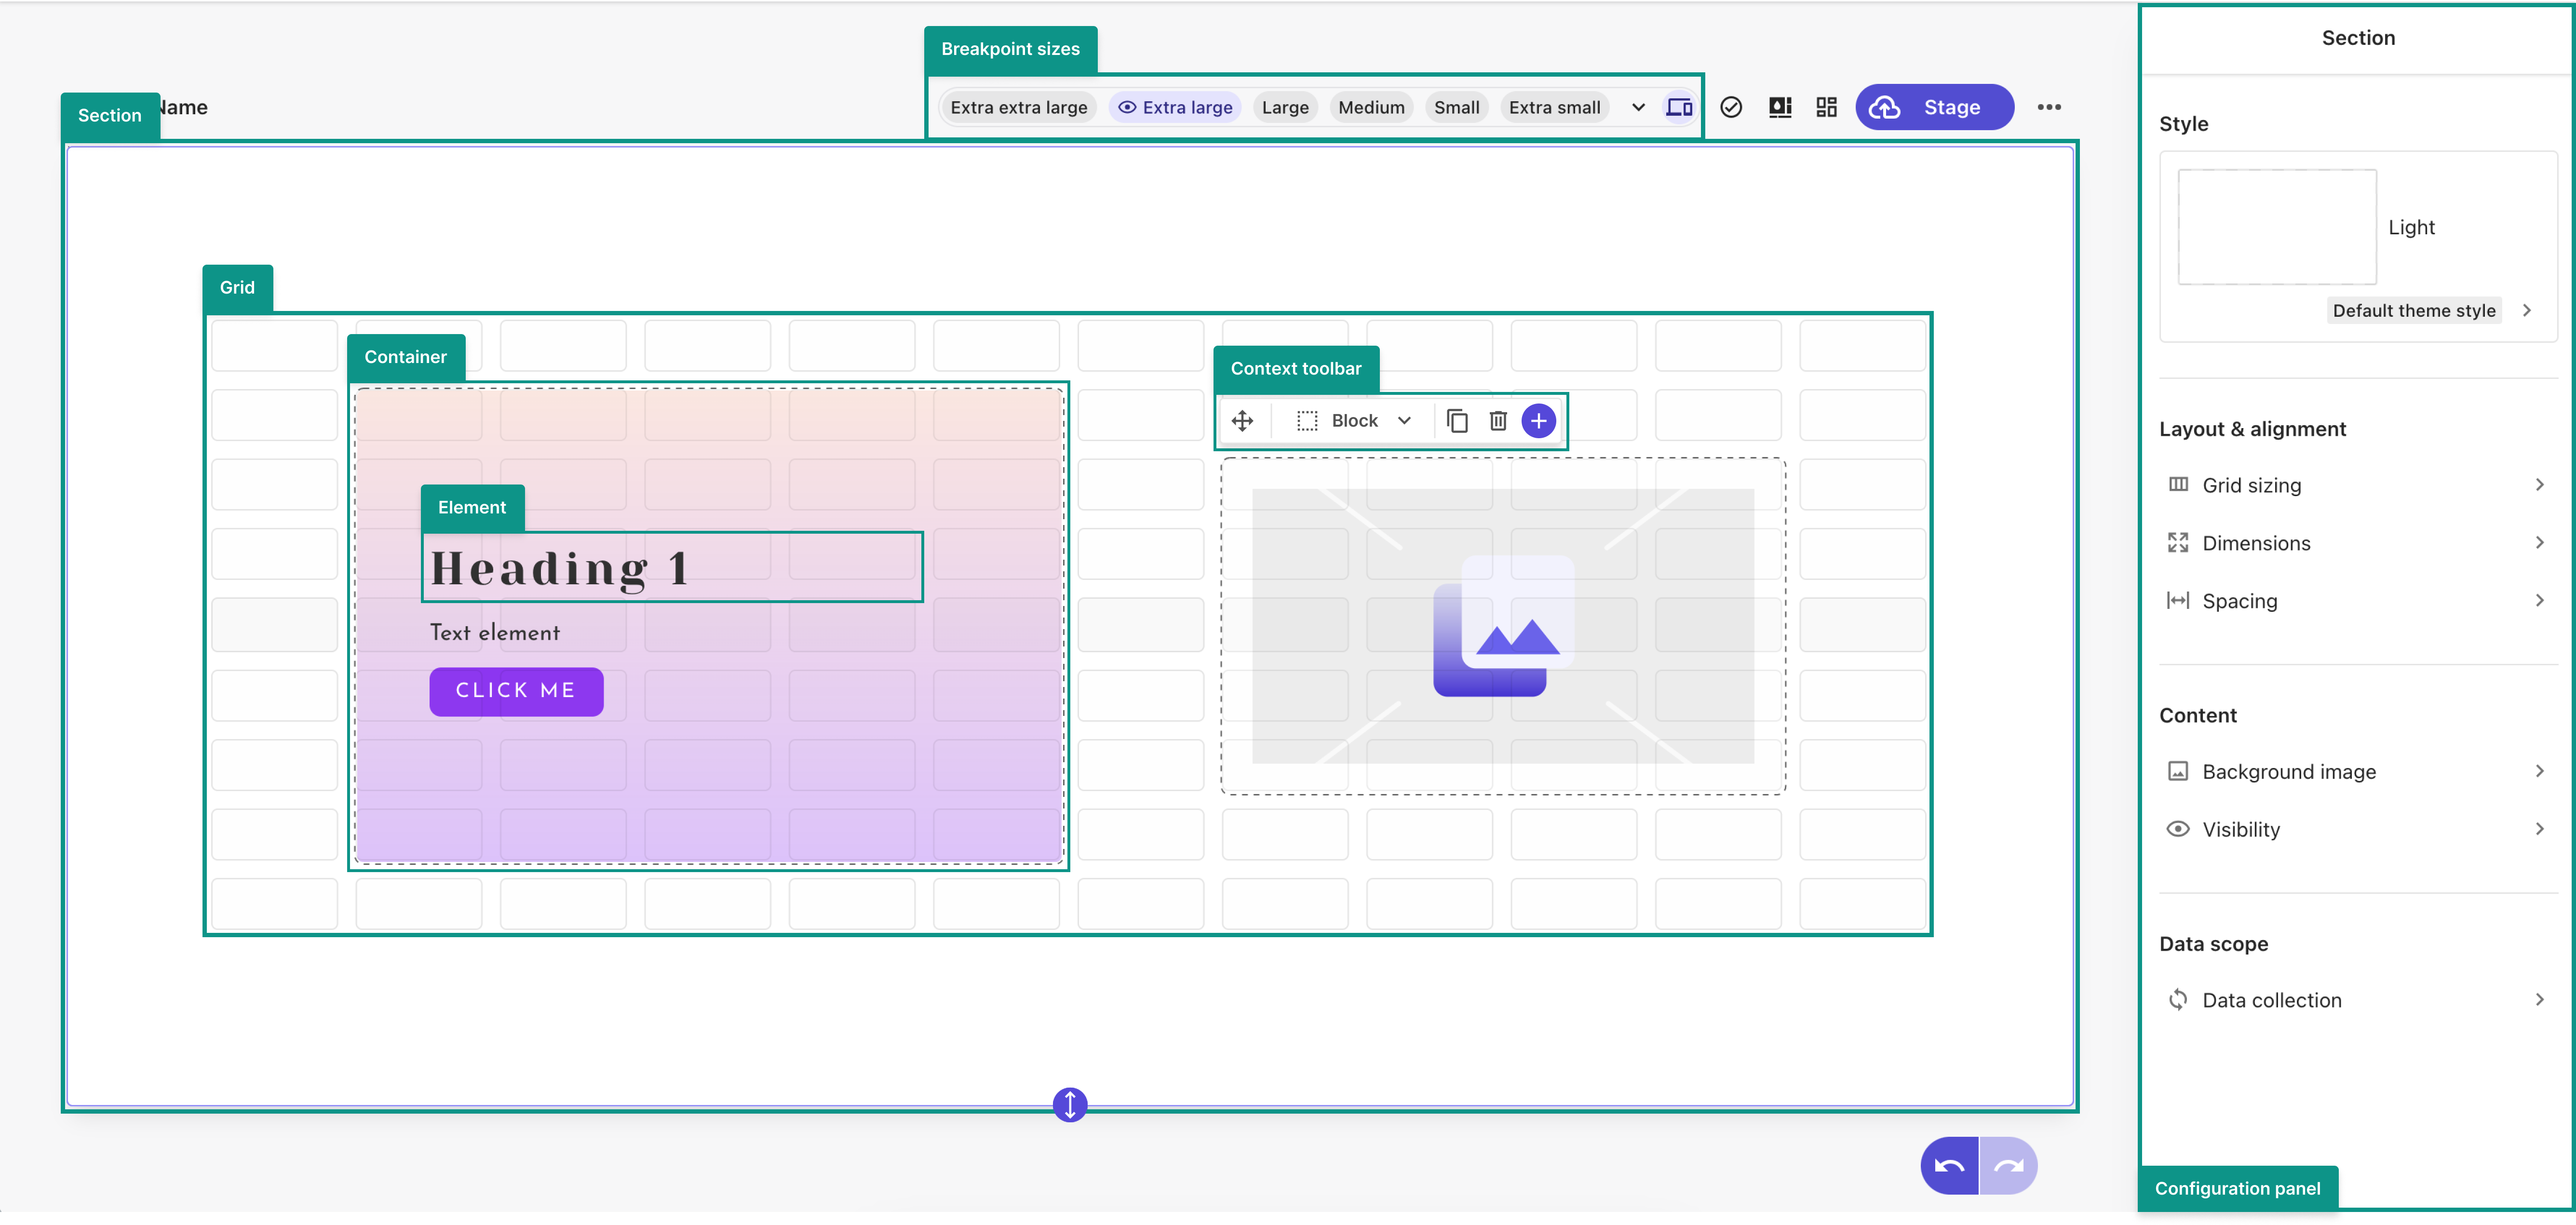This screenshot has width=2576, height=1225.
Task: Open the Block type dropdown
Action: pyautogui.click(x=1355, y=421)
